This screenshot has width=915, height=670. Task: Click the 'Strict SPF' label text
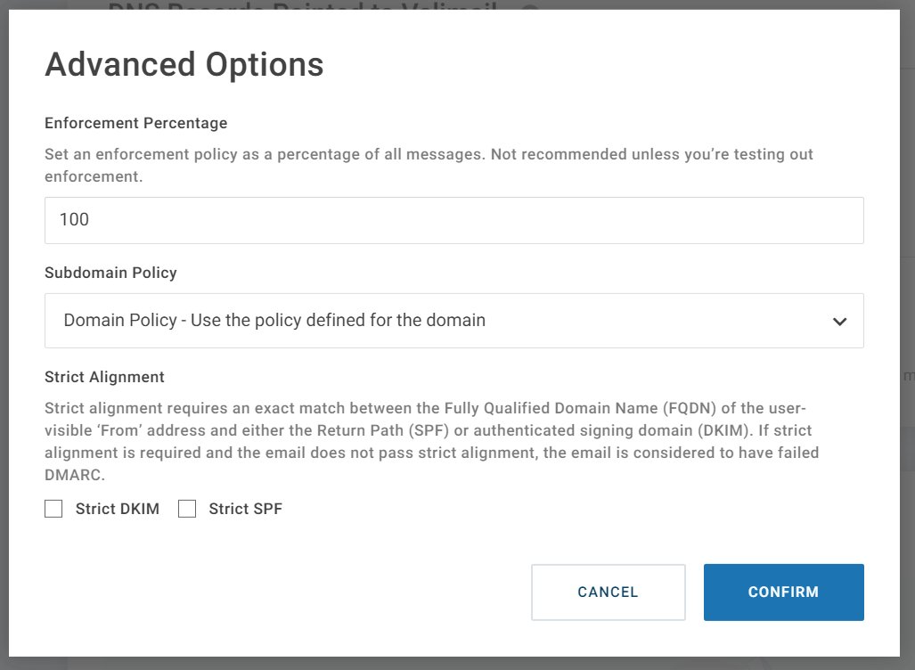(246, 509)
